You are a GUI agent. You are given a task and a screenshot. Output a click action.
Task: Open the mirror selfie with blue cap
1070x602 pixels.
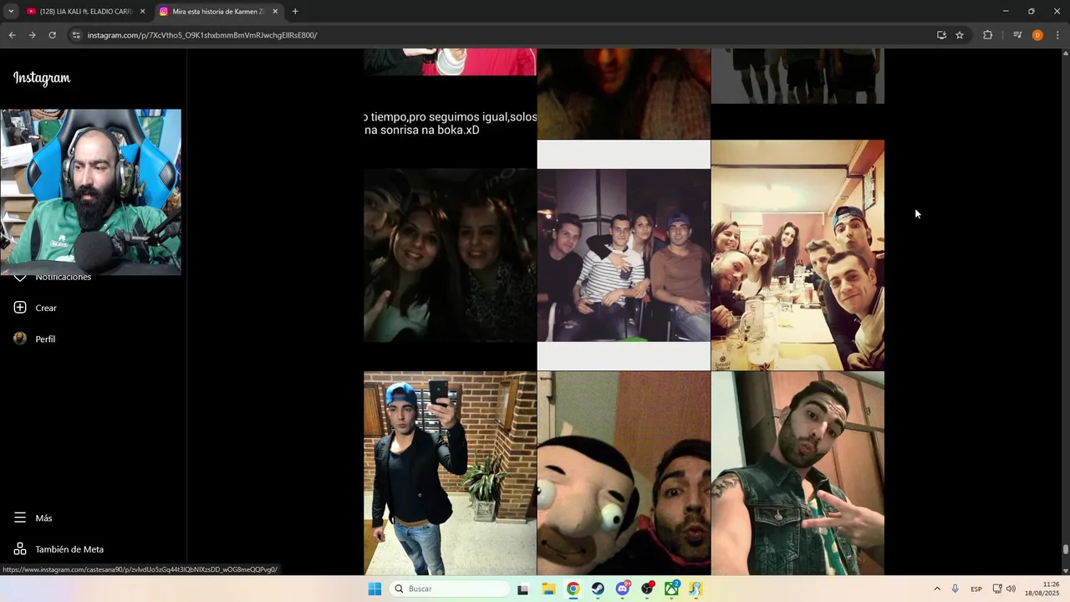450,473
